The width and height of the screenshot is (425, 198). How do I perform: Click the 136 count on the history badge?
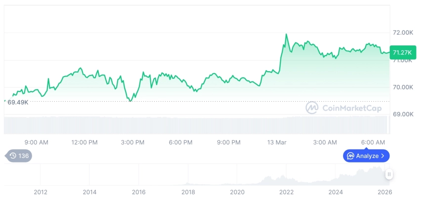coord(24,156)
